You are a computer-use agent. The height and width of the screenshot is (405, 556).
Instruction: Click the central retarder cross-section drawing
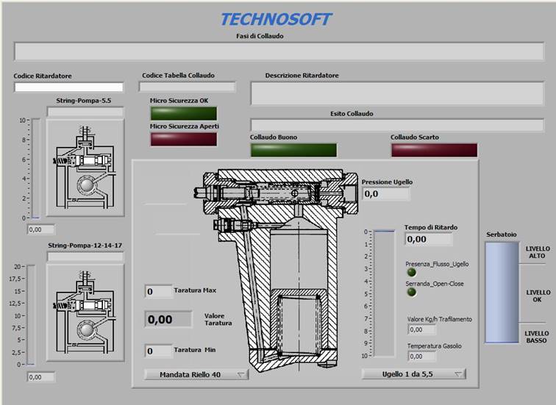point(276,270)
